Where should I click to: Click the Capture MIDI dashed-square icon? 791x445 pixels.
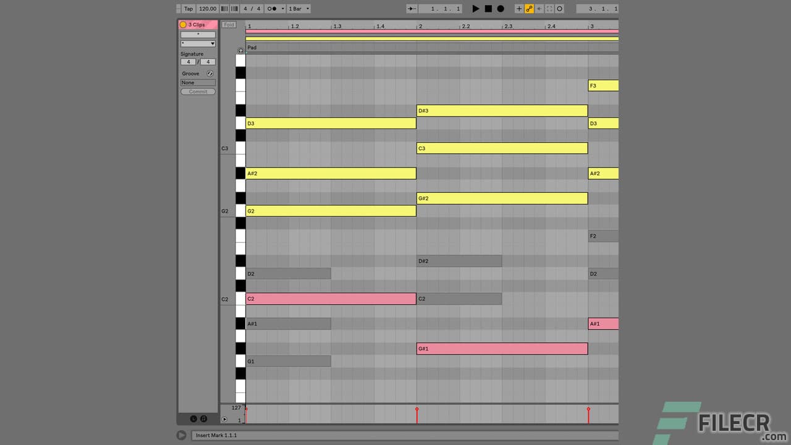[549, 8]
